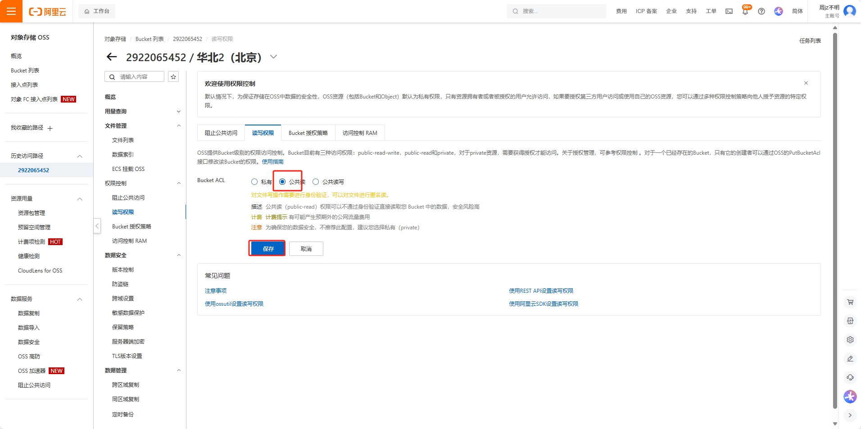
Task: Click the user avatar icon
Action: point(850,11)
